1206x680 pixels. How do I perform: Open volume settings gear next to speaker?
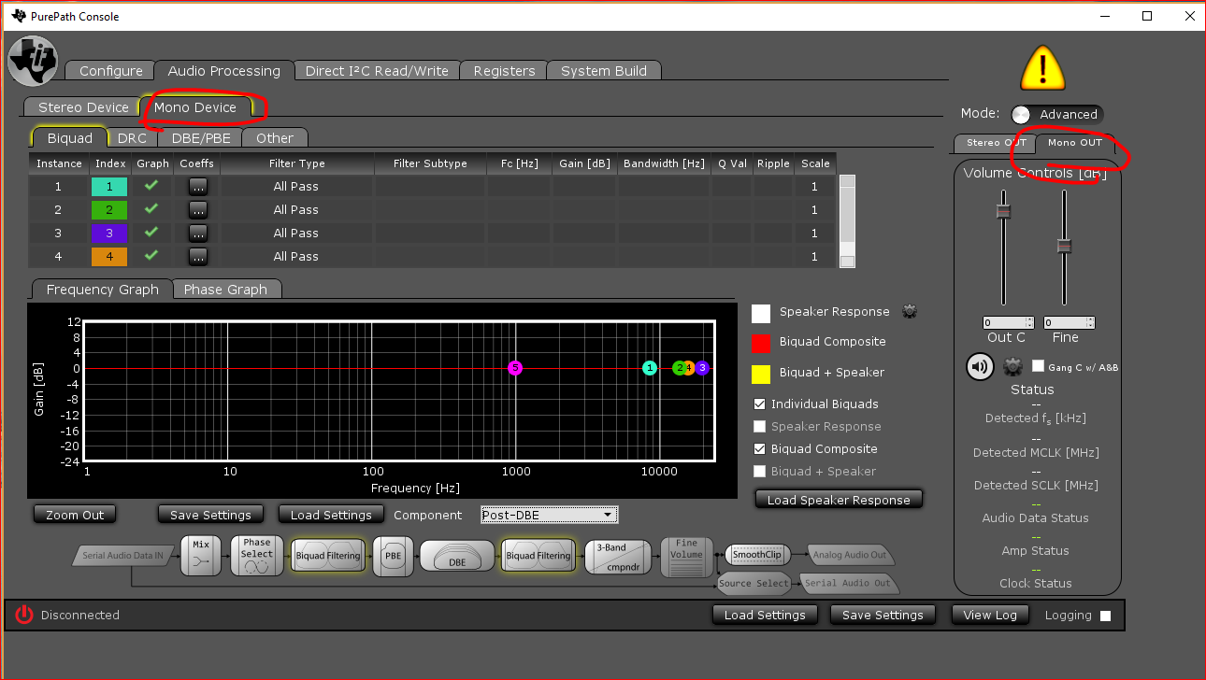click(x=1012, y=367)
